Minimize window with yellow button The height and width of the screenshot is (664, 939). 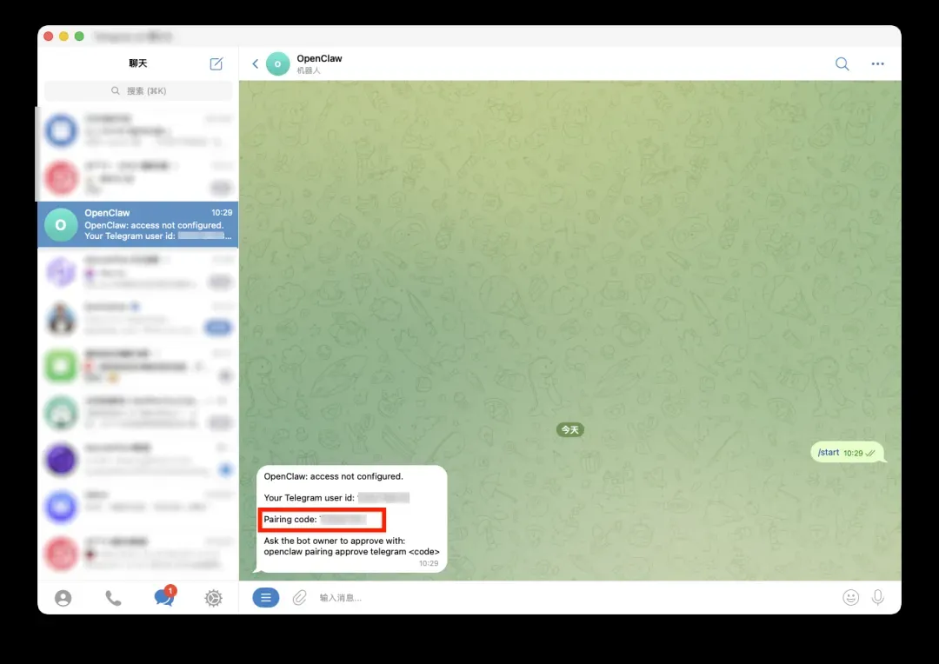coord(63,36)
